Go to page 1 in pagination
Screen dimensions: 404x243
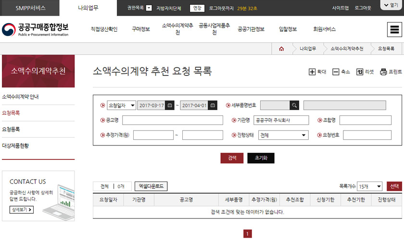point(248,234)
